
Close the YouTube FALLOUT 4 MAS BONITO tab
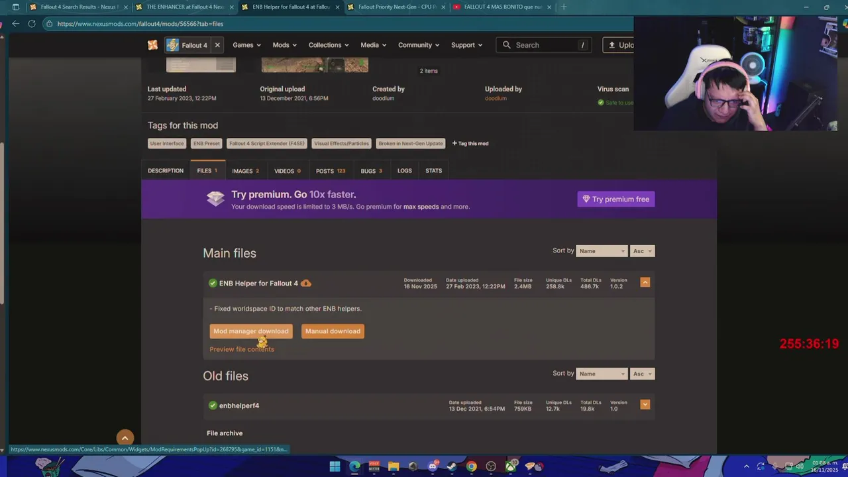(x=549, y=7)
